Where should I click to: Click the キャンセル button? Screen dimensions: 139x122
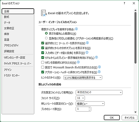coord(129,118)
